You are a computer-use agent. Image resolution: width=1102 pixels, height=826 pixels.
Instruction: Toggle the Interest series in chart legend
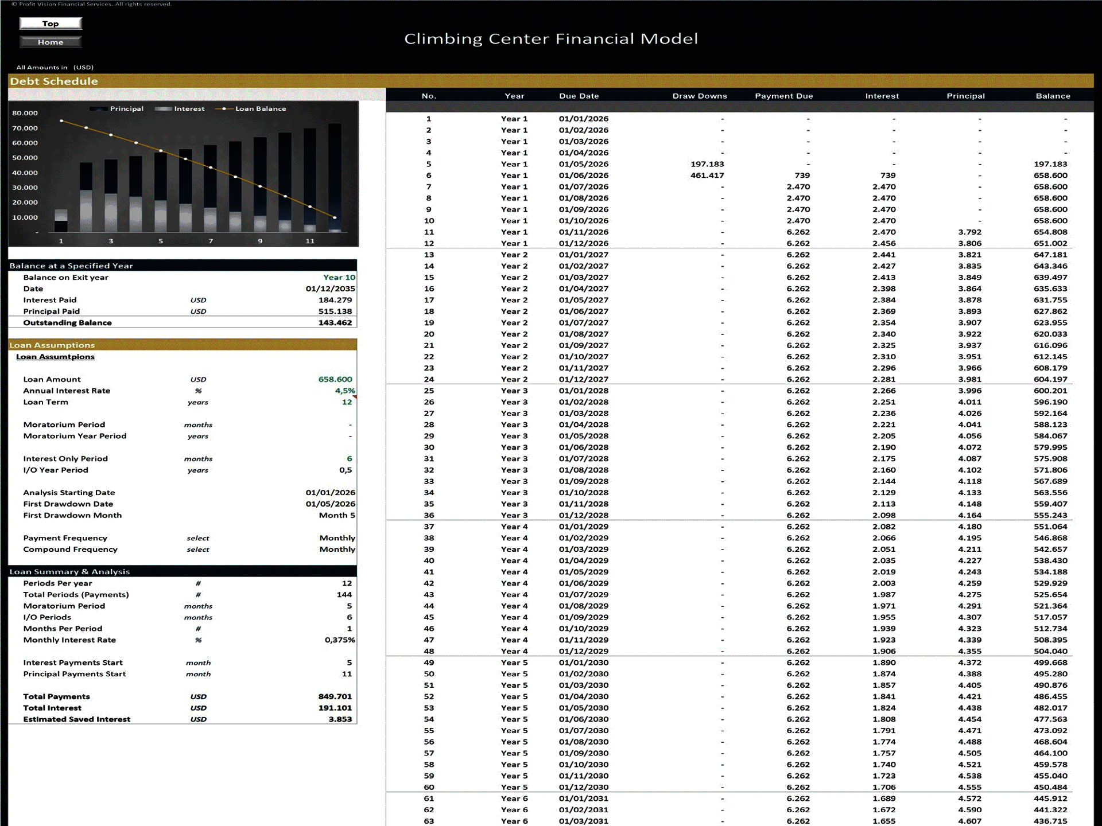tap(189, 108)
